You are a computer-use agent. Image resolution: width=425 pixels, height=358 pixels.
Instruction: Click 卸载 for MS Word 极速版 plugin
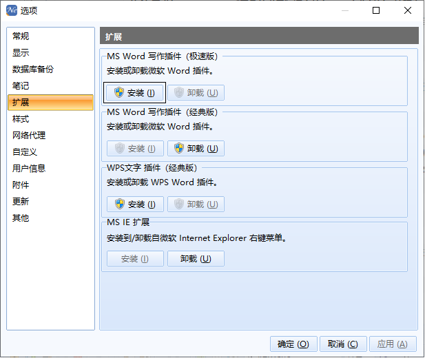click(196, 93)
